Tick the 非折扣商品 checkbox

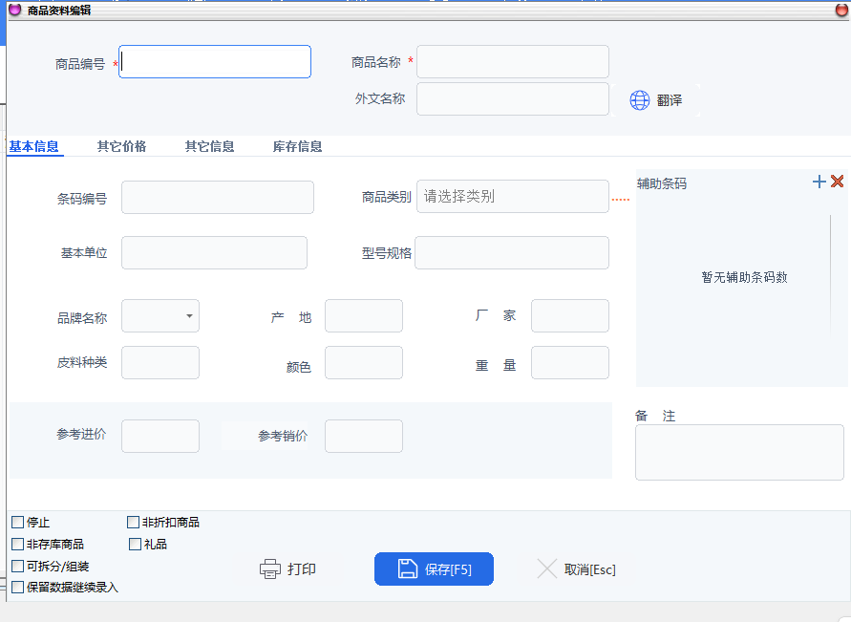pos(134,523)
